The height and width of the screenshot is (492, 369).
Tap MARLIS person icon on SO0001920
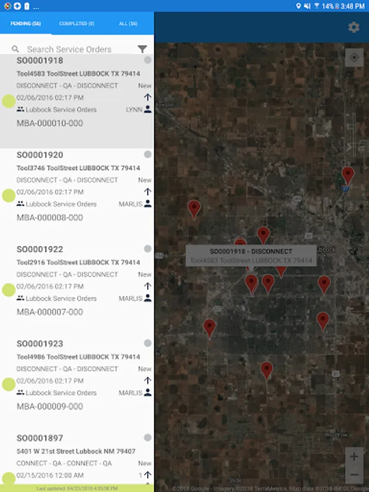click(148, 204)
